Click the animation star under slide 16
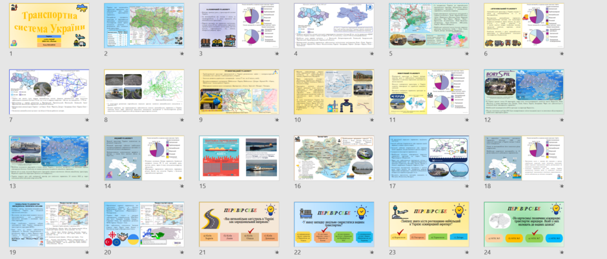The height and width of the screenshot is (259, 607). (372, 186)
